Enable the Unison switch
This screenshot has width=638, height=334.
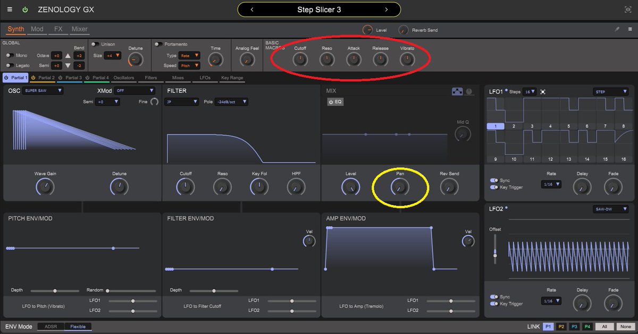pyautogui.click(x=95, y=44)
